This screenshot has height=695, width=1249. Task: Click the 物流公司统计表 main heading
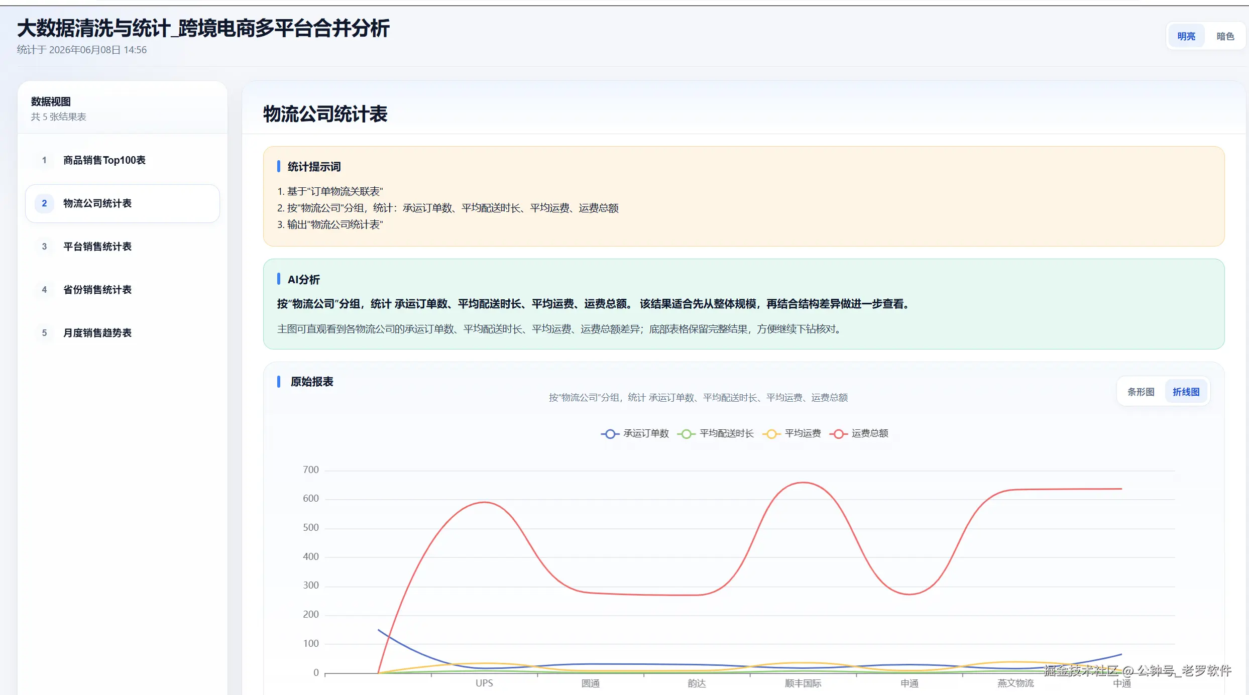[x=325, y=114]
